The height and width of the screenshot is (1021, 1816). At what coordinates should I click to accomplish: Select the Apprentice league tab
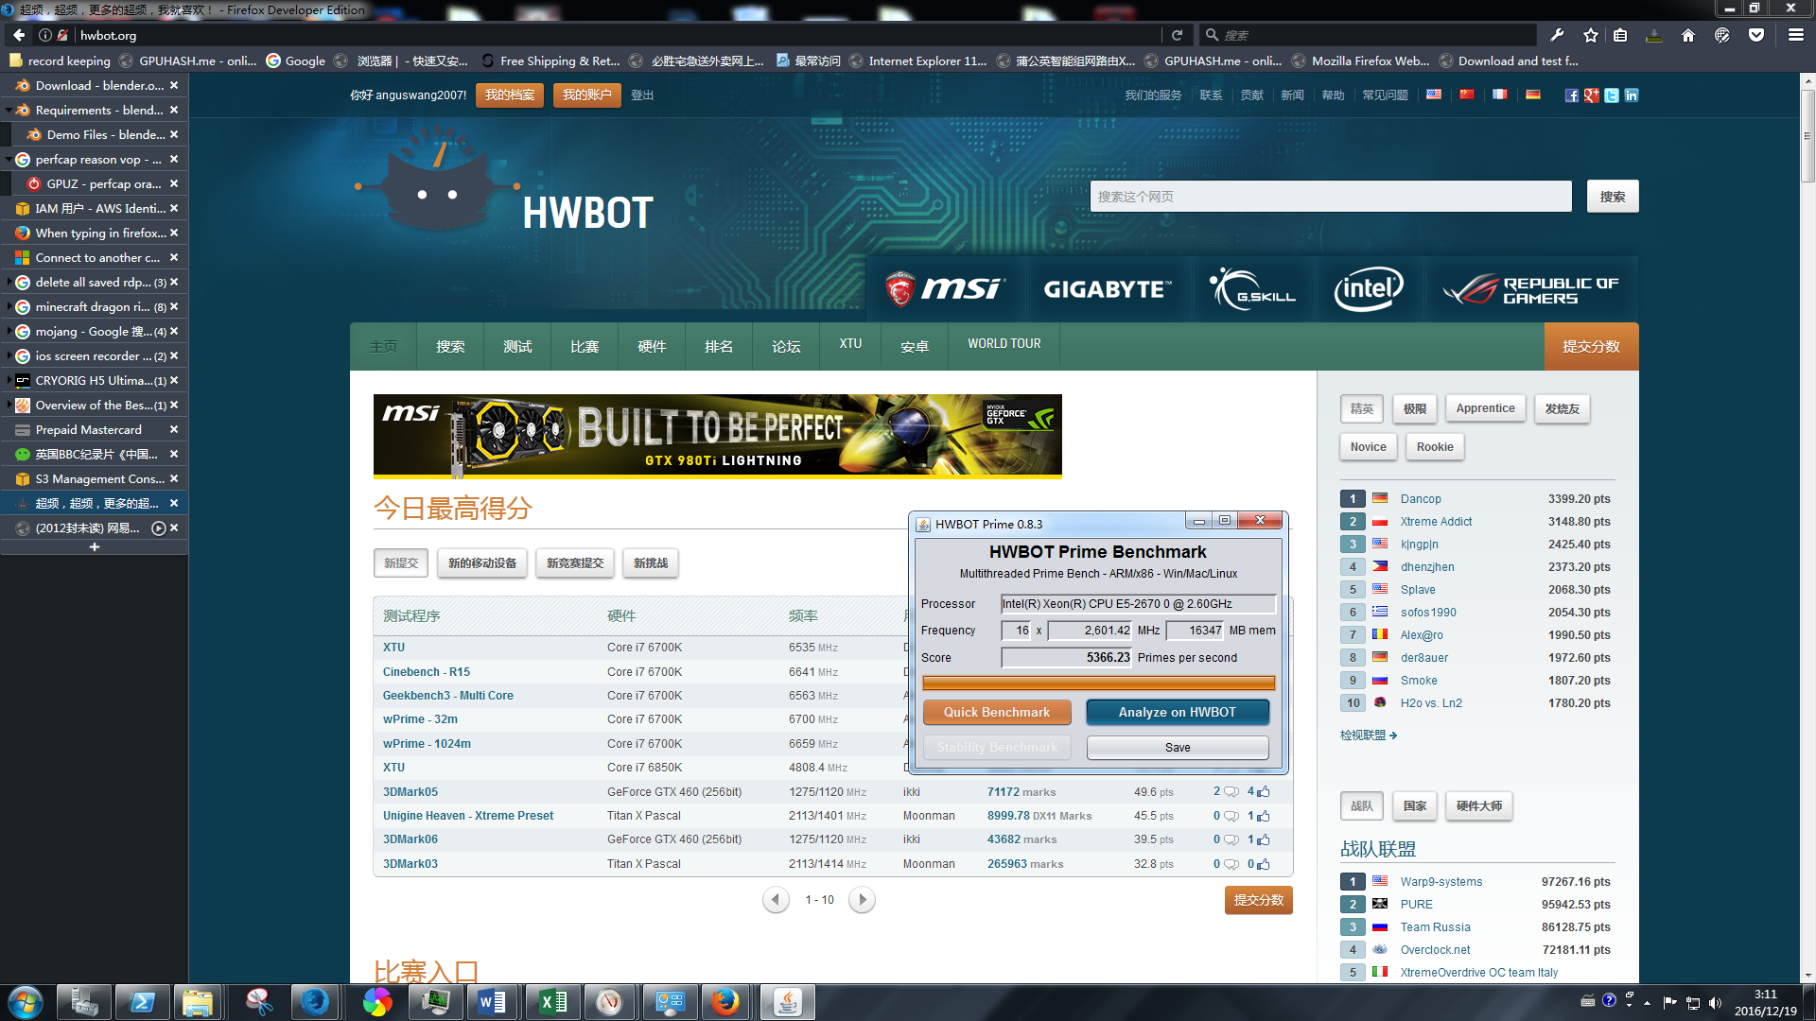(x=1485, y=408)
